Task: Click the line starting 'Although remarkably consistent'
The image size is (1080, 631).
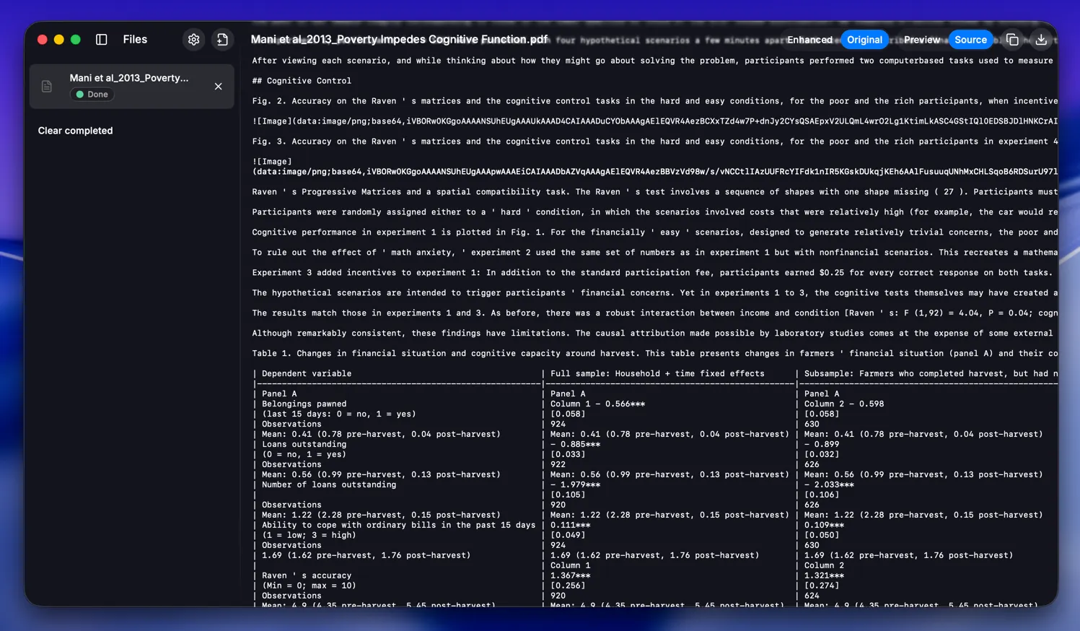Action: click(x=652, y=334)
